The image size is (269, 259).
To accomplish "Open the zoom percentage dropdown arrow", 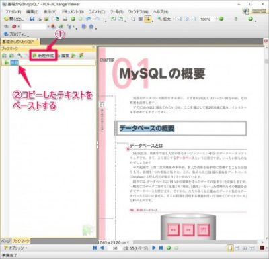I will (217, 19).
